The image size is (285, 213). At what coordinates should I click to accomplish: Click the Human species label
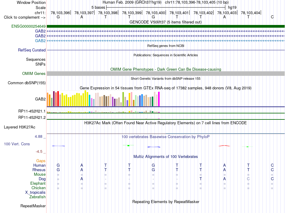coord(39,165)
